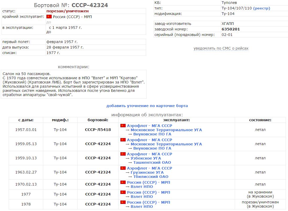
Task: Click the USSR flag beside крайний эксплуатант
Action: [49, 17]
